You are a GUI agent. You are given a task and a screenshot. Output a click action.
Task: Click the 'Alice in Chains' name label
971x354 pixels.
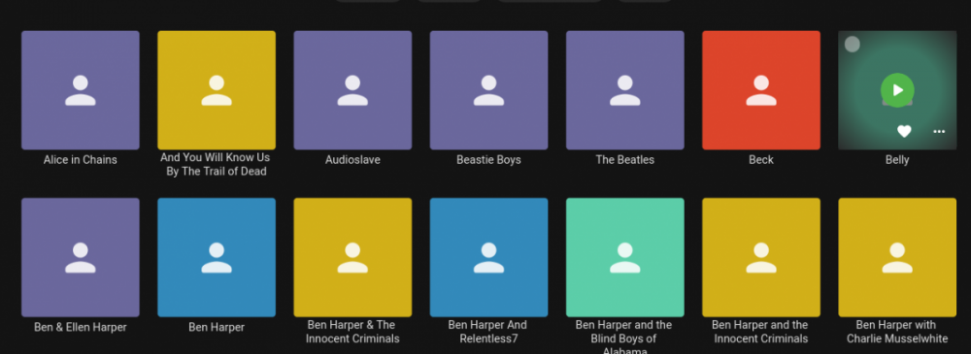(81, 160)
